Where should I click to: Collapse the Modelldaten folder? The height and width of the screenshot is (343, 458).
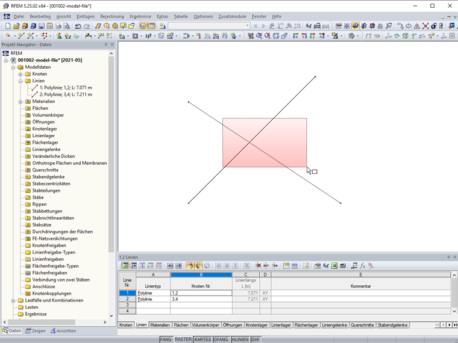tap(13, 67)
